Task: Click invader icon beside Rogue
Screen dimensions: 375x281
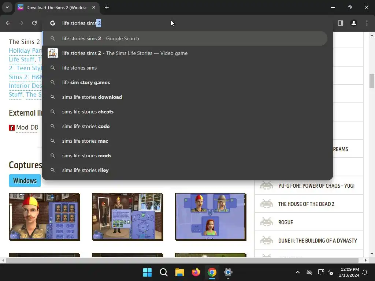Action: [x=267, y=222]
